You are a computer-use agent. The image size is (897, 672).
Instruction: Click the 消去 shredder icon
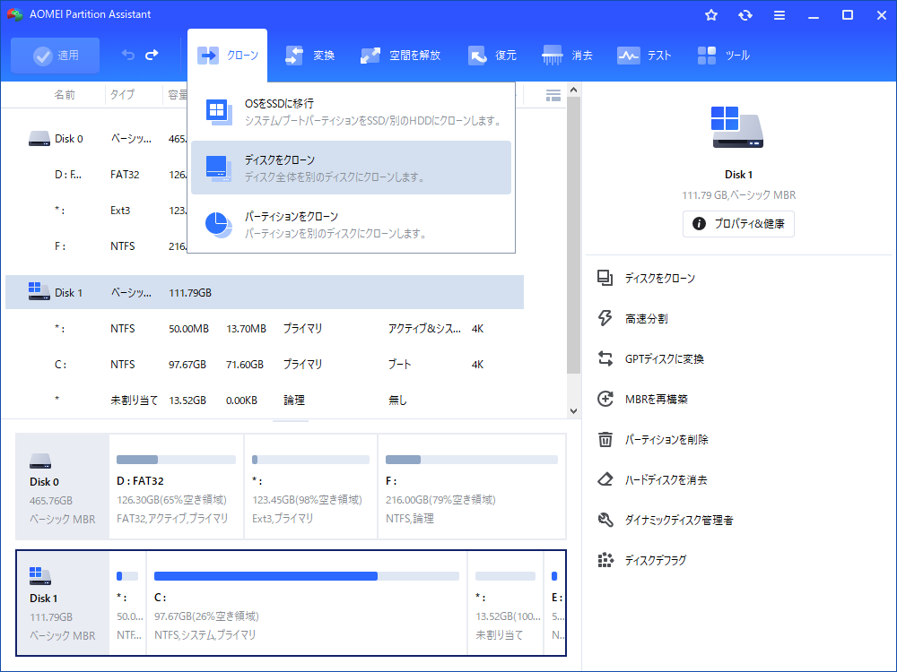tap(552, 56)
